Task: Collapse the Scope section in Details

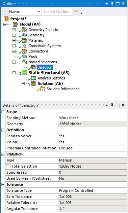Action: pyautogui.click(x=3, y=112)
